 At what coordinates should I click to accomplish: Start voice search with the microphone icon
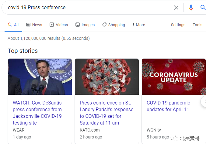[191, 8]
